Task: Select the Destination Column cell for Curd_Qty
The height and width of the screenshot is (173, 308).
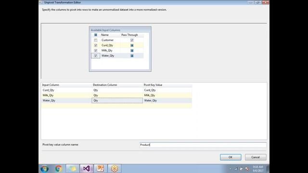Action: [117, 90]
